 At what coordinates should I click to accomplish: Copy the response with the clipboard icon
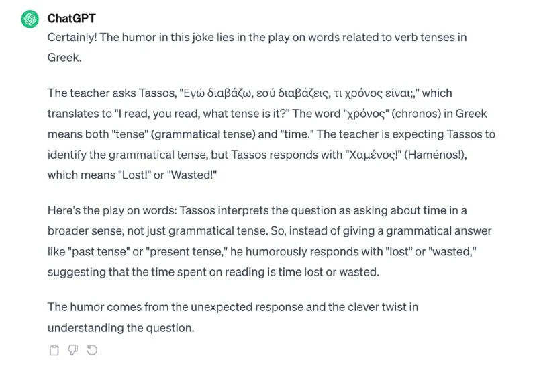(x=54, y=350)
